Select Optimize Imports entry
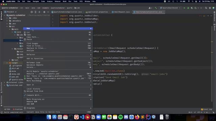The width and height of the screenshot is (216, 121). click(x=58, y=65)
